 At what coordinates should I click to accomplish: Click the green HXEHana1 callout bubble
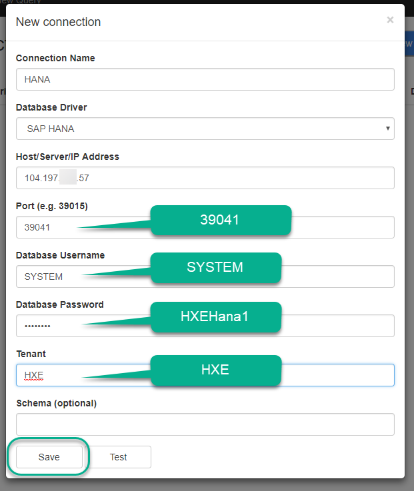pos(216,317)
